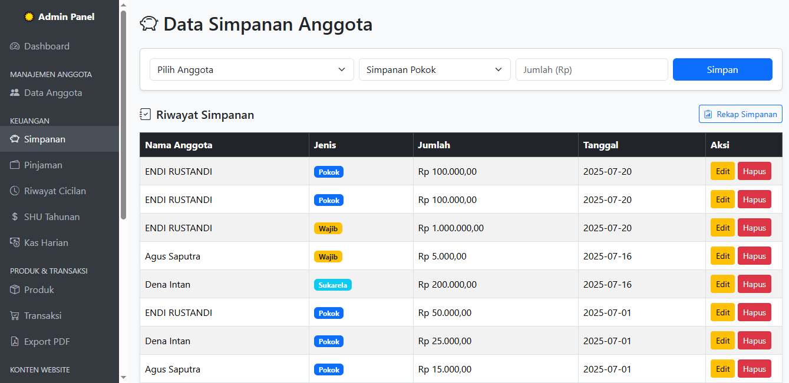Viewport: 789px width, 383px height.
Task: Click the Transaksi shopping cart icon
Action: coord(15,316)
